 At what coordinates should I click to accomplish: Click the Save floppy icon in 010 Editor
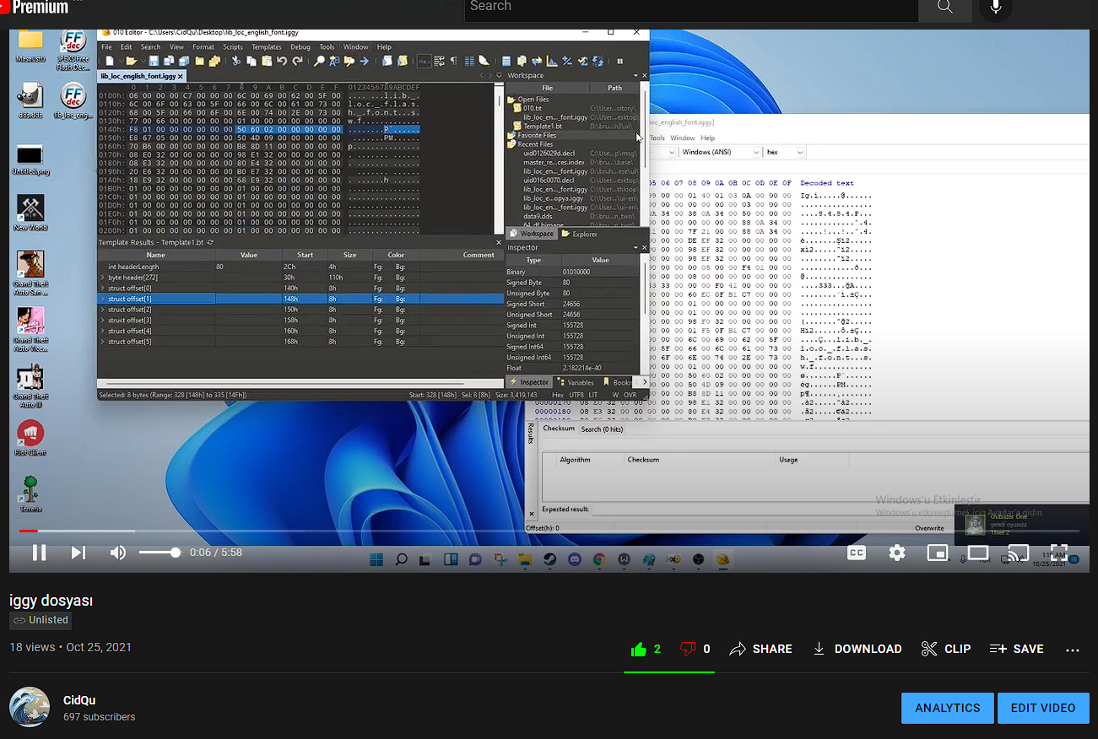[154, 61]
